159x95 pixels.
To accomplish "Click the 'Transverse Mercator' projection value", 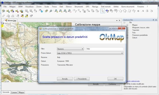I will (65, 65).
